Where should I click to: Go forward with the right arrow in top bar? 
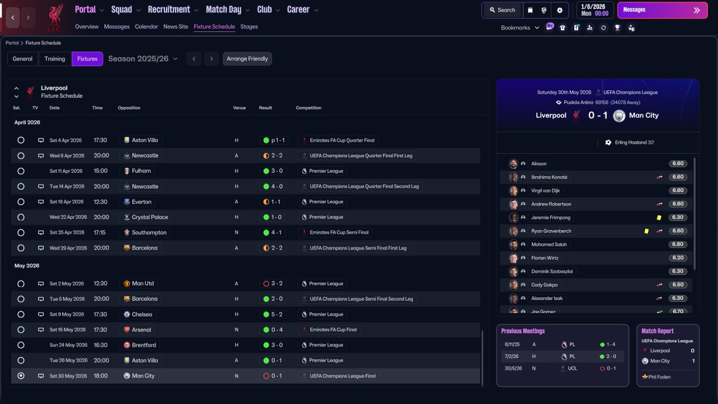(x=29, y=17)
